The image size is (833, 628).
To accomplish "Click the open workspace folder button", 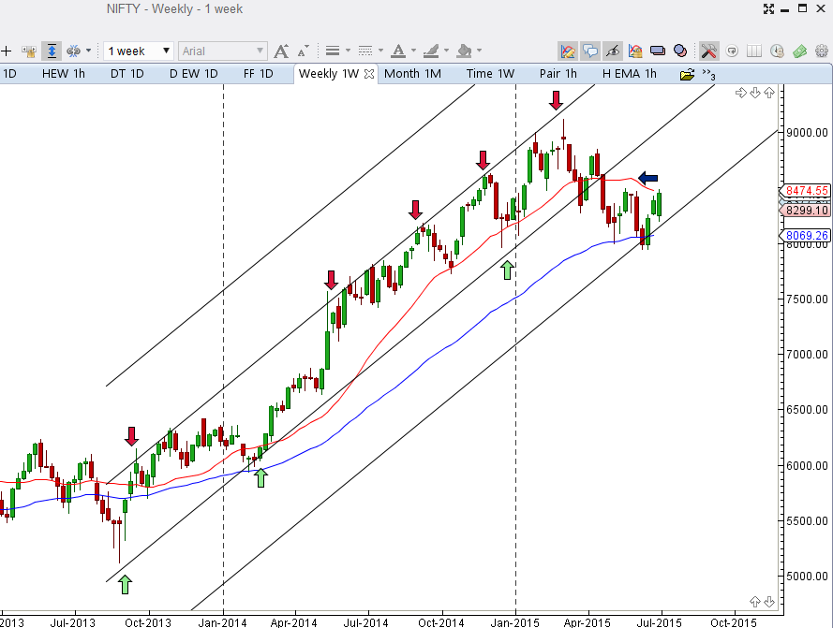I will pyautogui.click(x=687, y=73).
